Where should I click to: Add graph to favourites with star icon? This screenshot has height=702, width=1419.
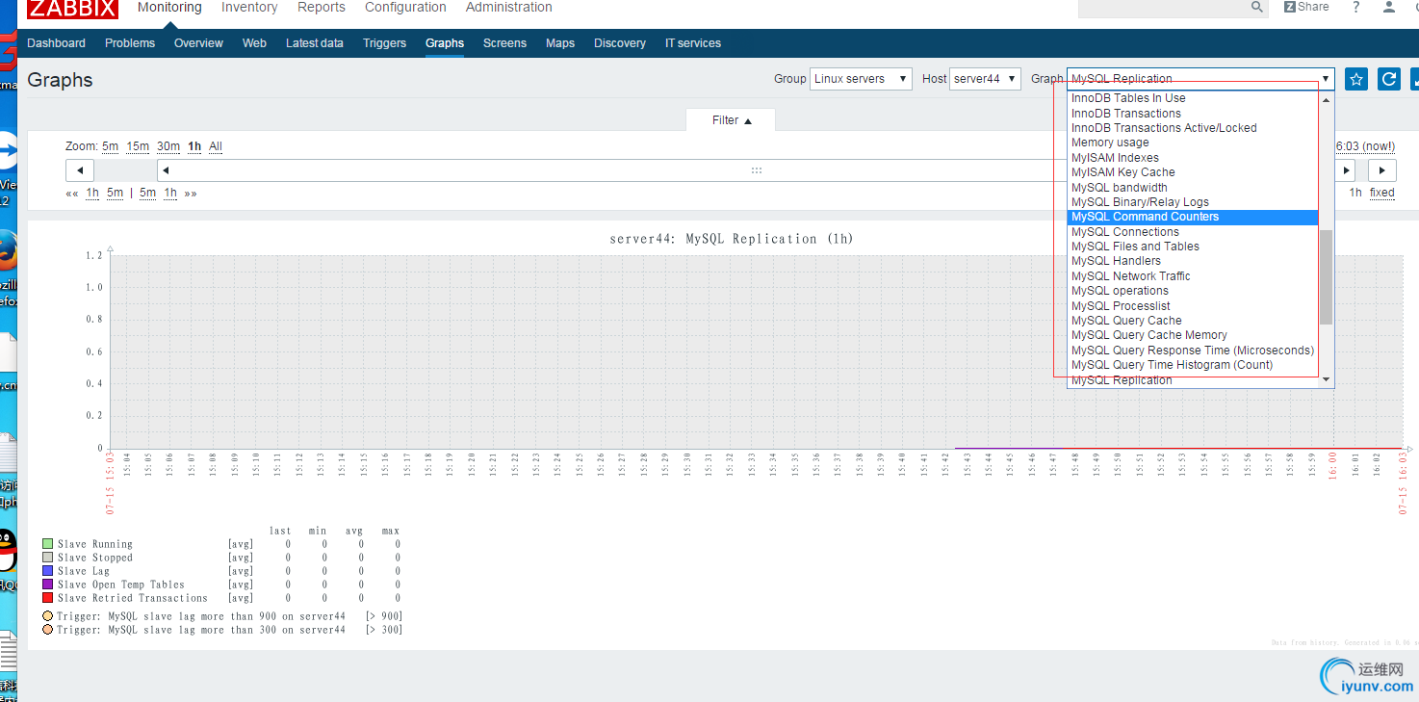(x=1355, y=79)
